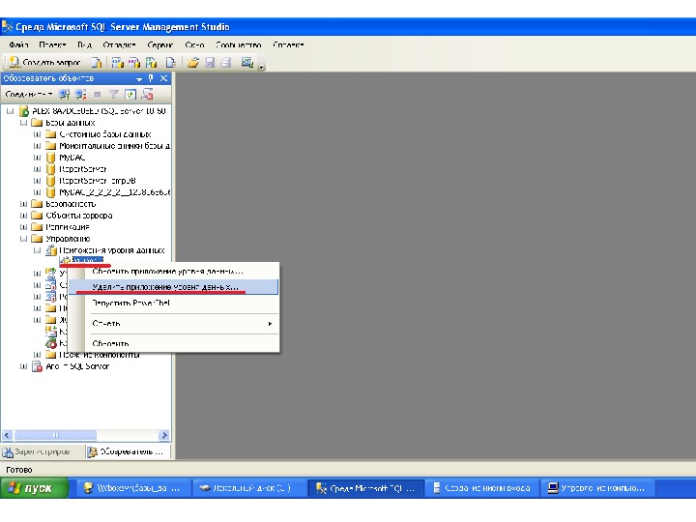The image size is (696, 522).
Task: Expand the Моментальные снимки базы данных folder
Action: [38, 146]
